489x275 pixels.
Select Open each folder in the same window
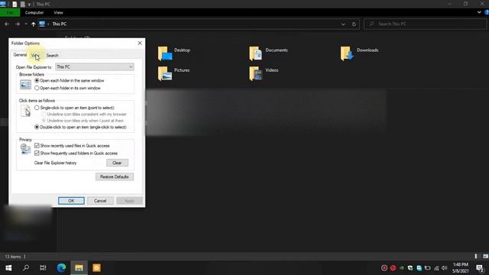coord(70,80)
